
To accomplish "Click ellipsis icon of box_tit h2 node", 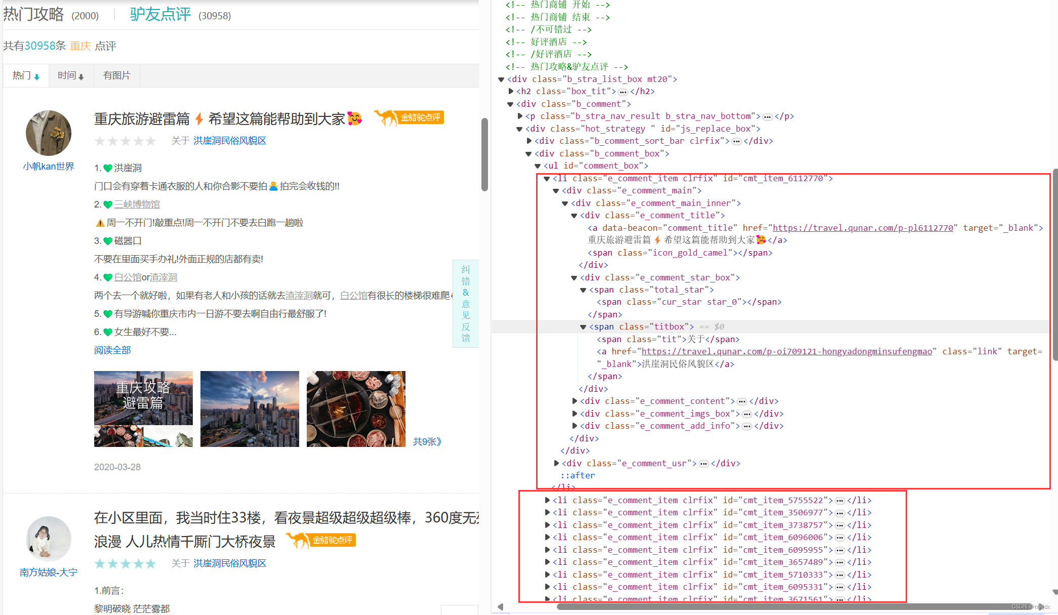I will (623, 92).
